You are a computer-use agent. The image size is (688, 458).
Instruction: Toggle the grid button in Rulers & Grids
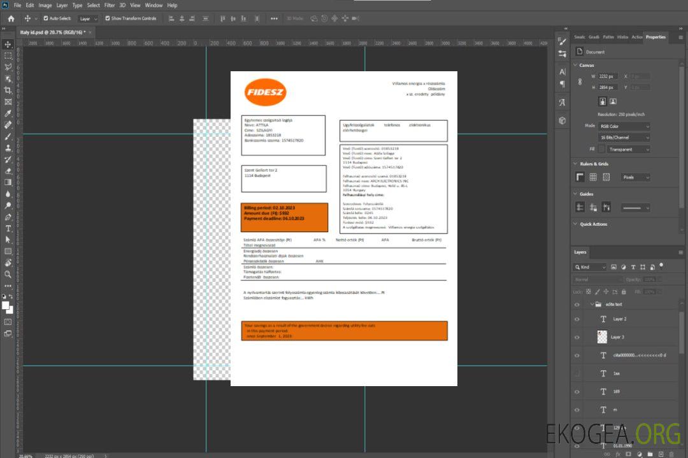(593, 177)
